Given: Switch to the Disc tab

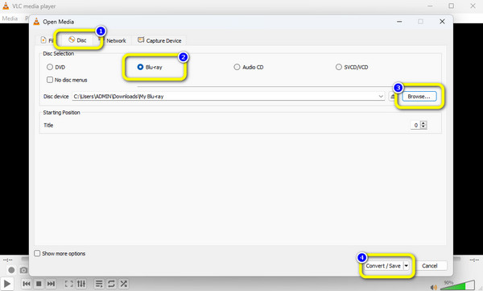Looking at the screenshot, I should pos(77,40).
